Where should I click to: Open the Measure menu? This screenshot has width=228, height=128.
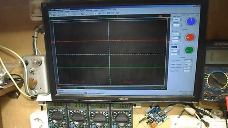coord(89,11)
